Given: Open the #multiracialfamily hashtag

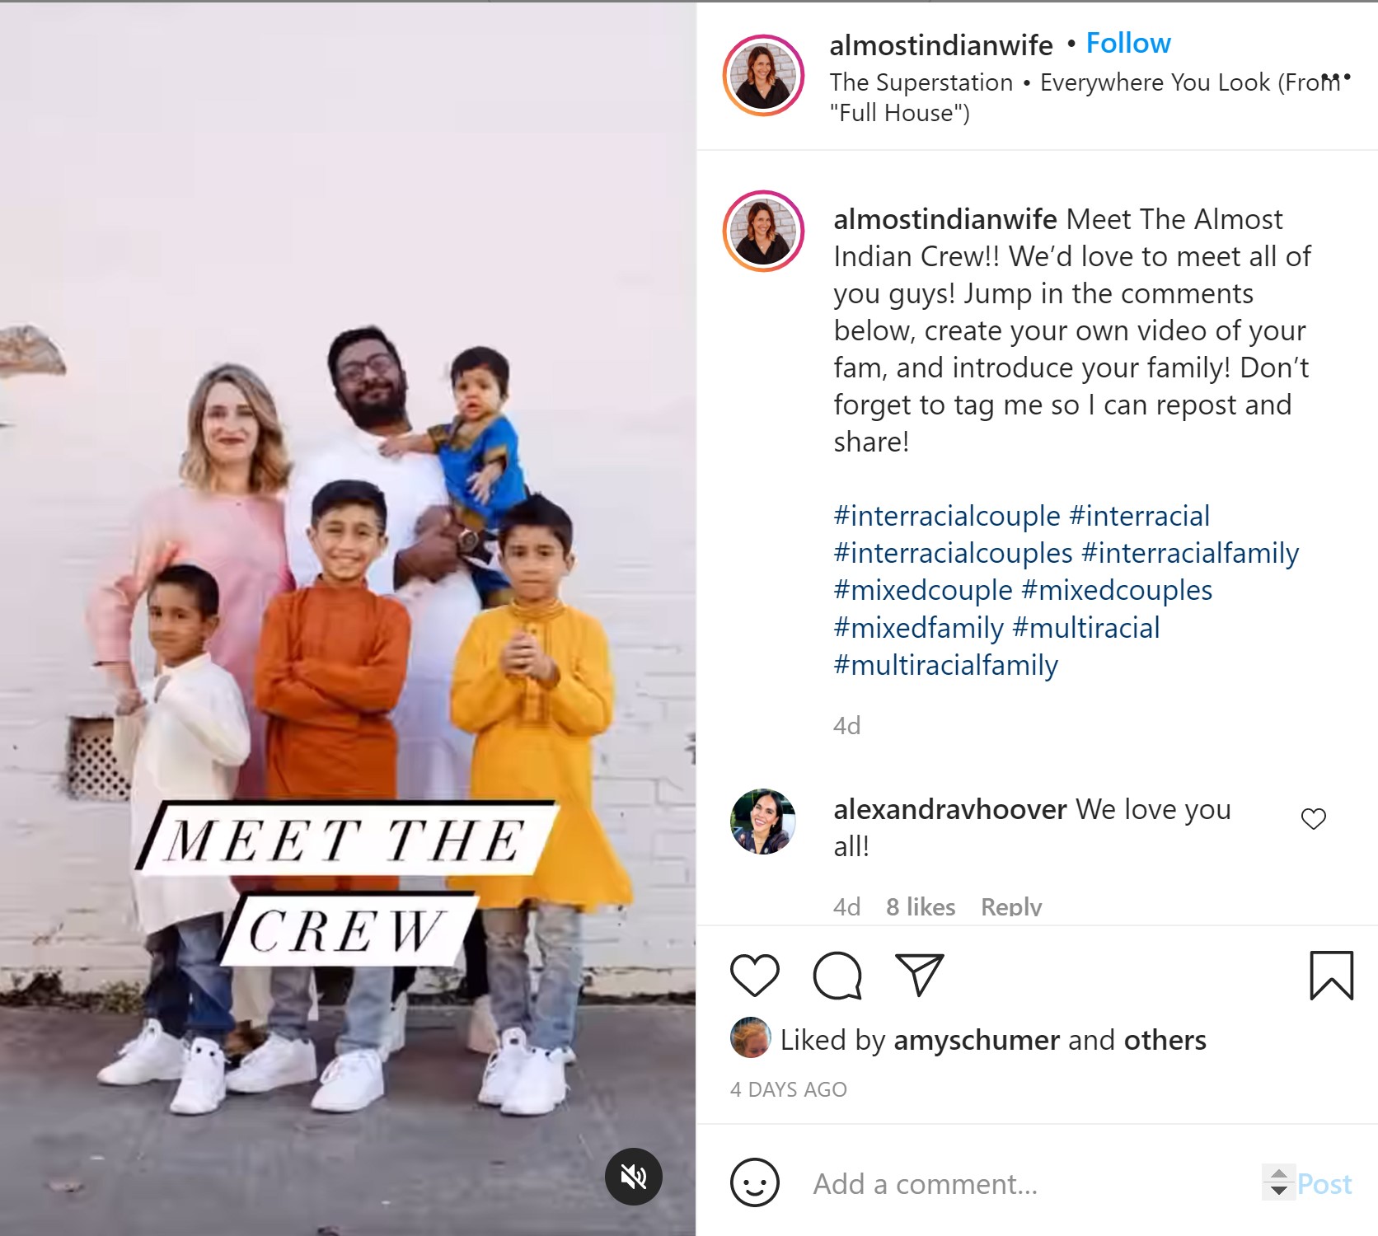Looking at the screenshot, I should point(946,665).
